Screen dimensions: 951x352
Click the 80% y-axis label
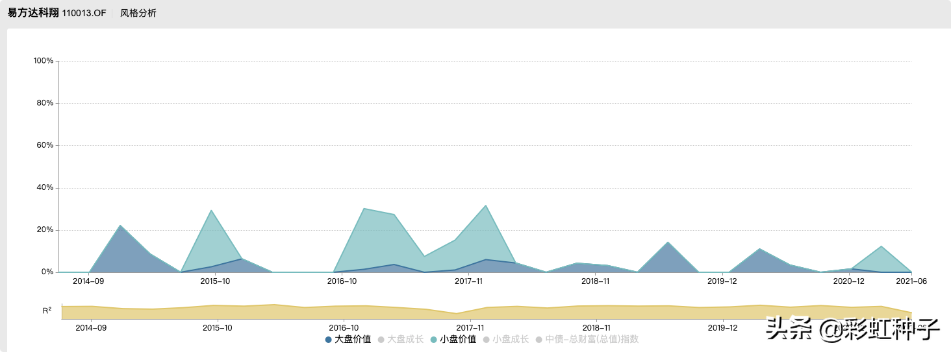click(x=45, y=103)
